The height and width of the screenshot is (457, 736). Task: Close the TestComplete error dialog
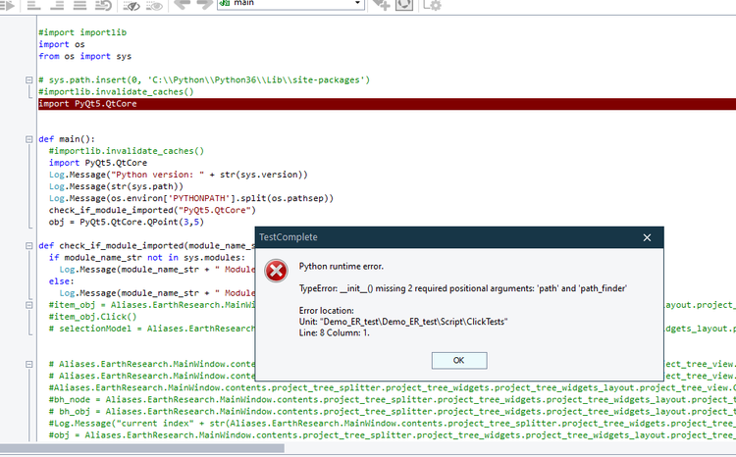647,237
